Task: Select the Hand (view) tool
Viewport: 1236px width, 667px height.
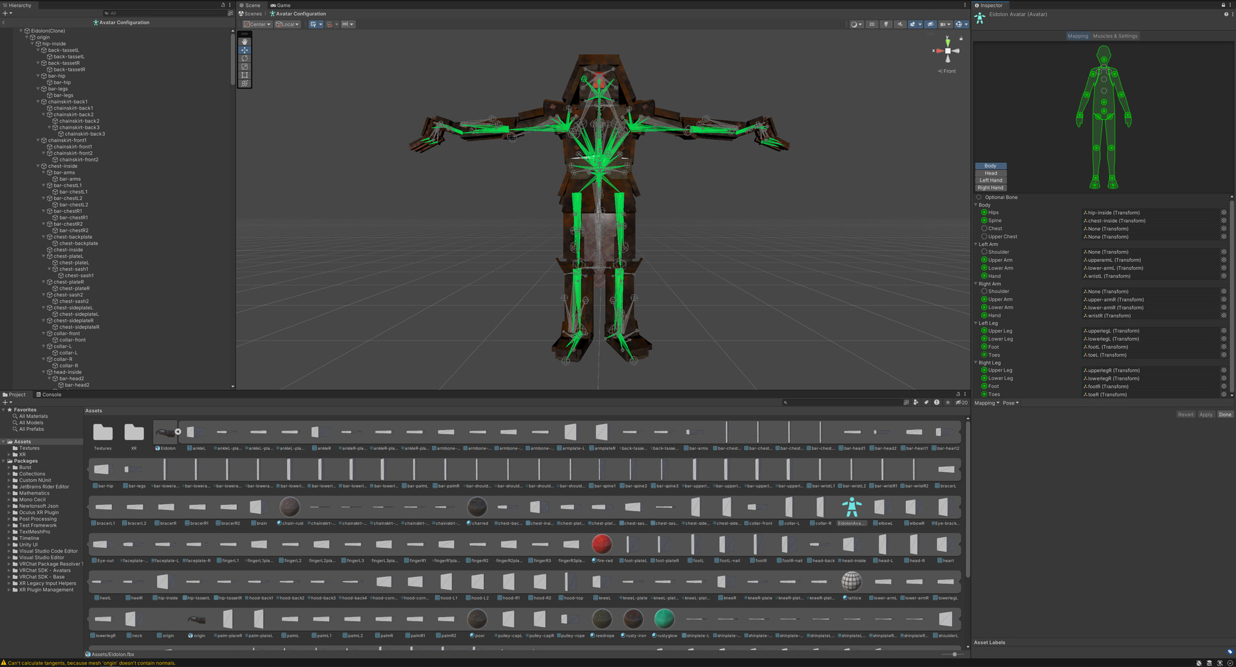Action: [245, 42]
